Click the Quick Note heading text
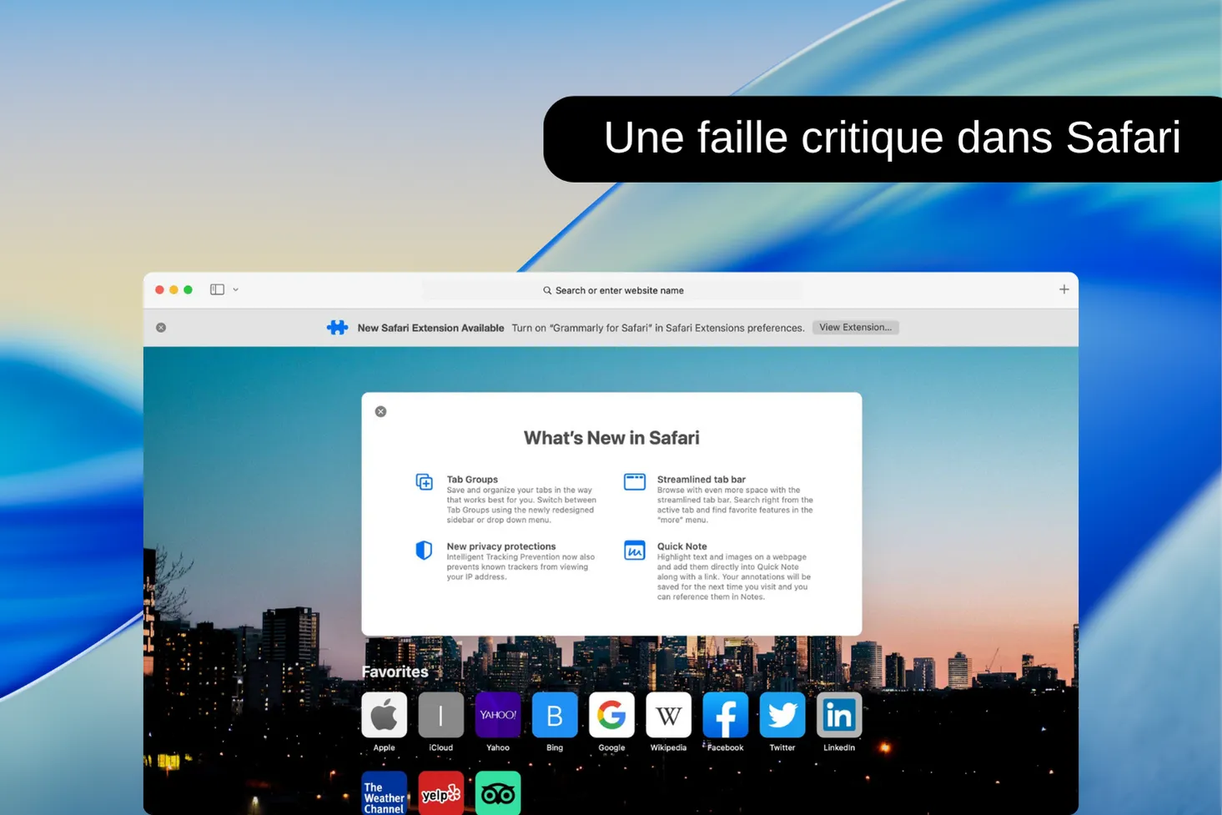Viewport: 1222px width, 815px height. point(681,546)
